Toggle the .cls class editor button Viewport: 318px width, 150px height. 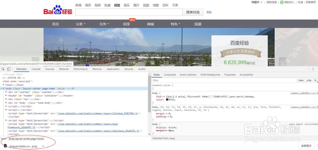pyautogui.click(x=309, y=80)
